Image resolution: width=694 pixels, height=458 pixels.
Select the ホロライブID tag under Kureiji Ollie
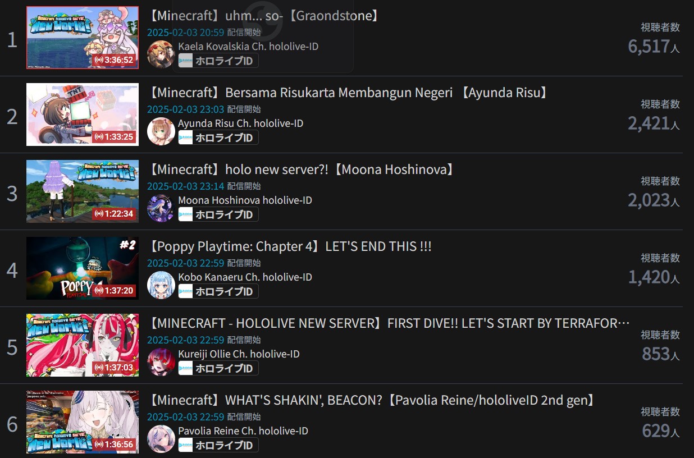coord(218,368)
